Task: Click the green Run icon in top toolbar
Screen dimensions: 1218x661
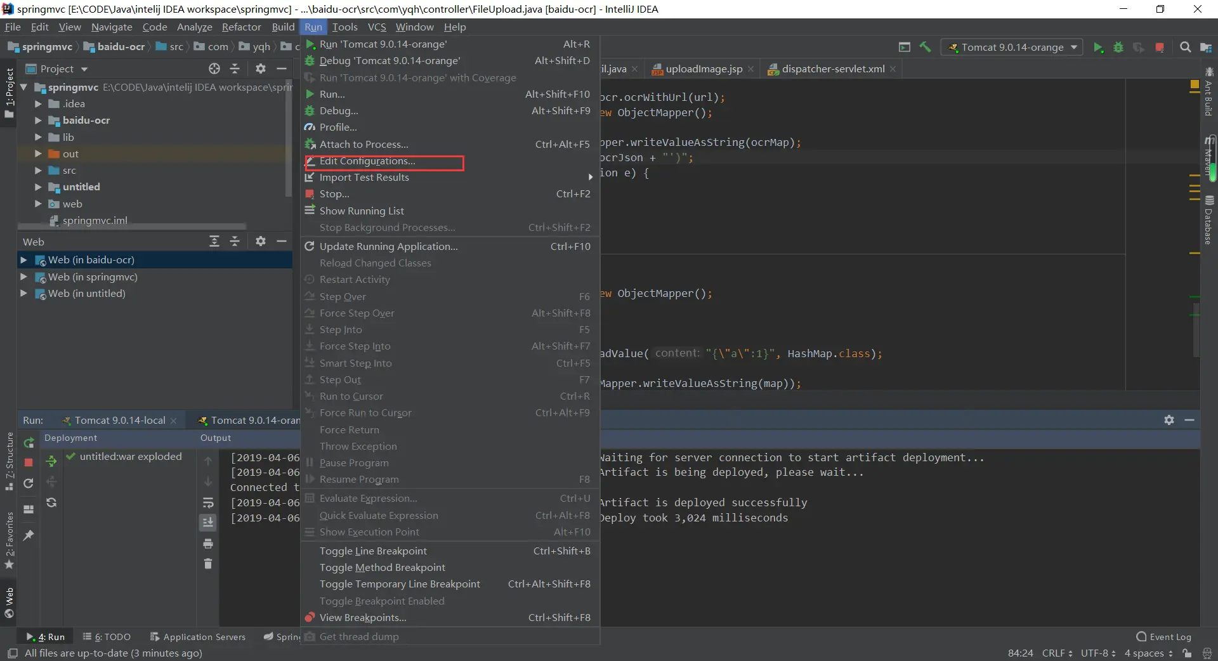Action: 1098,47
